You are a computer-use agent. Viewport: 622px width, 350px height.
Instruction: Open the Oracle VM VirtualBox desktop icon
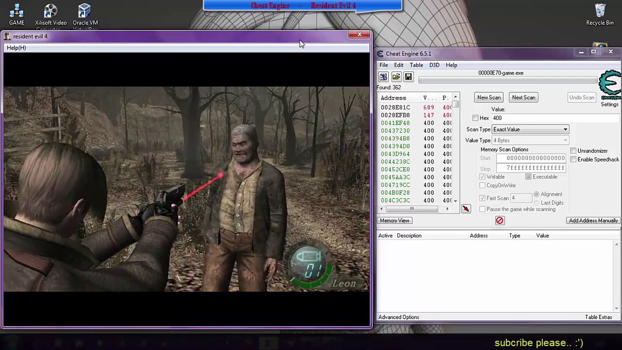pos(85,16)
